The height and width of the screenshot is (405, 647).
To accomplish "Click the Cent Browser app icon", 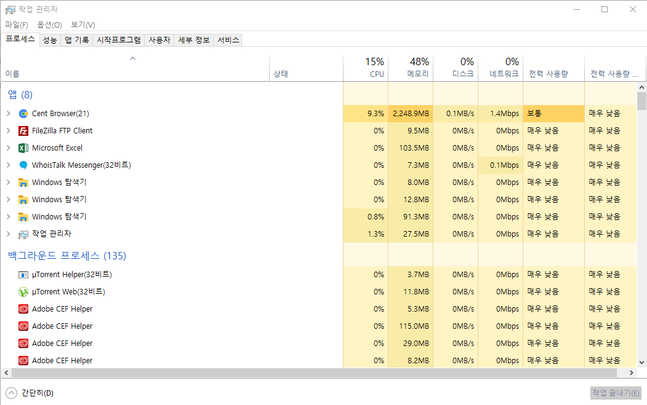I will (x=23, y=113).
